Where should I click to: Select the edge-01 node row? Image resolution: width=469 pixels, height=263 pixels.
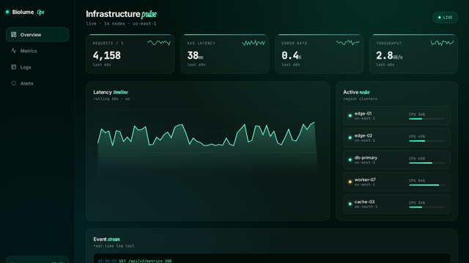pyautogui.click(x=396, y=115)
